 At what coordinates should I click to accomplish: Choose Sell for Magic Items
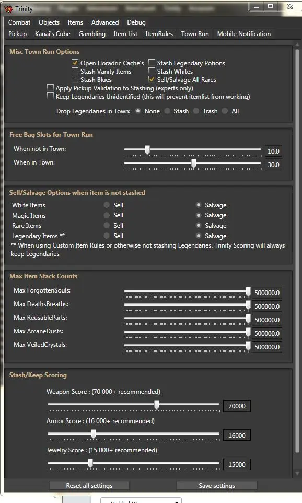click(107, 215)
